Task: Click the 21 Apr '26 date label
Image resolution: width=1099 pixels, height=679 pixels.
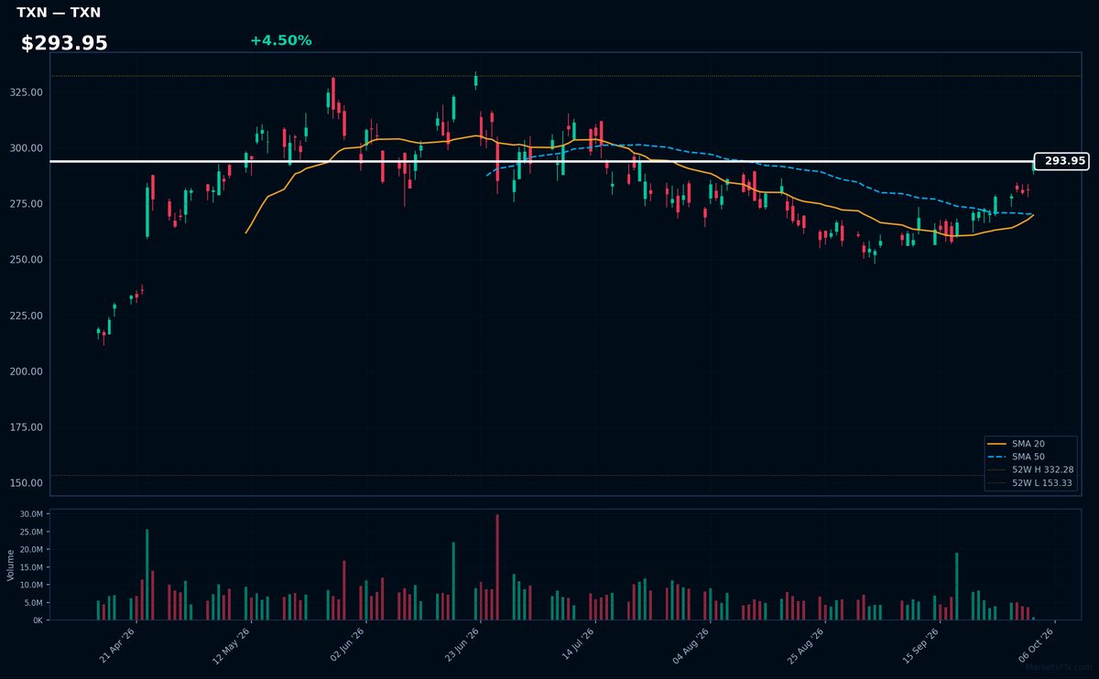Action: (117, 644)
